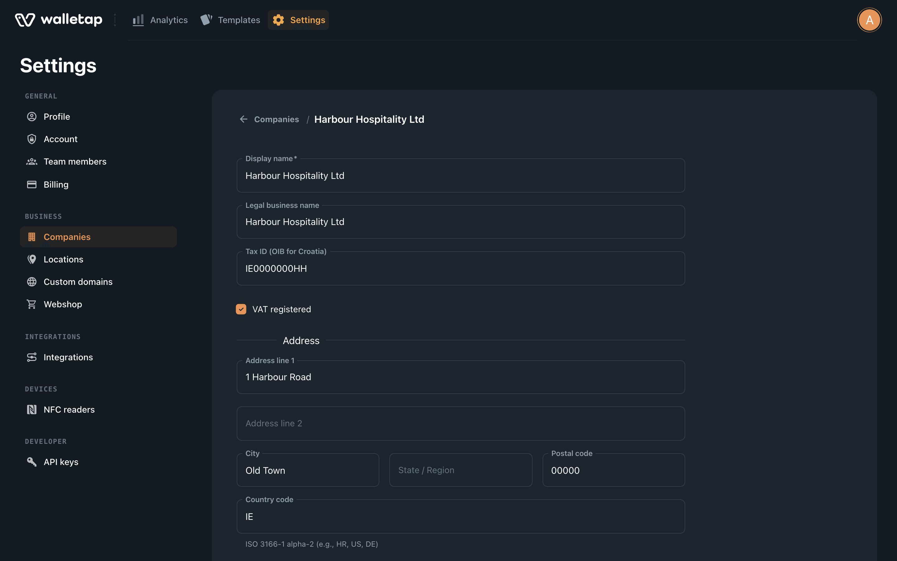This screenshot has width=897, height=561.
Task: Click the Team members people icon
Action: (32, 161)
